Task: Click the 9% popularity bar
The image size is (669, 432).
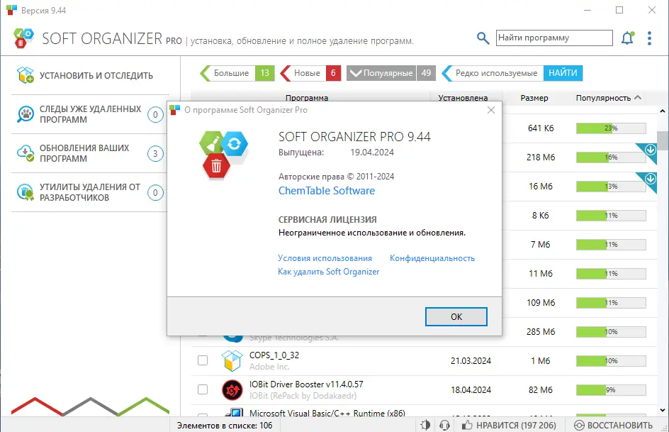Action: click(611, 389)
